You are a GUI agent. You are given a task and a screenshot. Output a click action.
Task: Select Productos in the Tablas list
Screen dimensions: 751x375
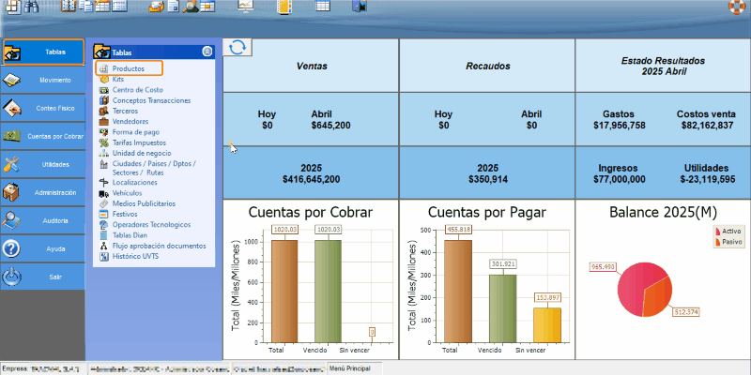[x=129, y=68]
